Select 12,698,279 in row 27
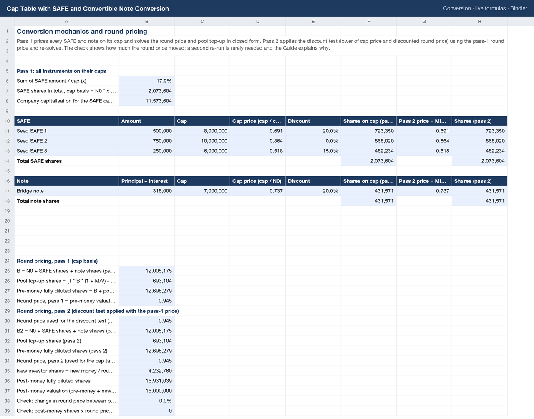Image resolution: width=534 pixels, height=419 pixels. tap(146, 291)
